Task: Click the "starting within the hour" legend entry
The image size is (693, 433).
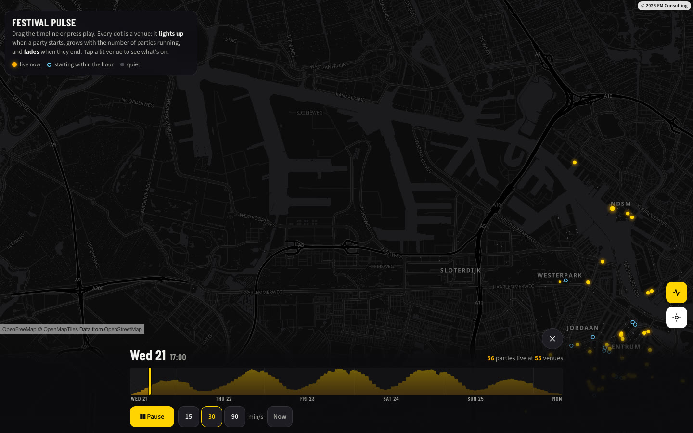Action: 80,64
